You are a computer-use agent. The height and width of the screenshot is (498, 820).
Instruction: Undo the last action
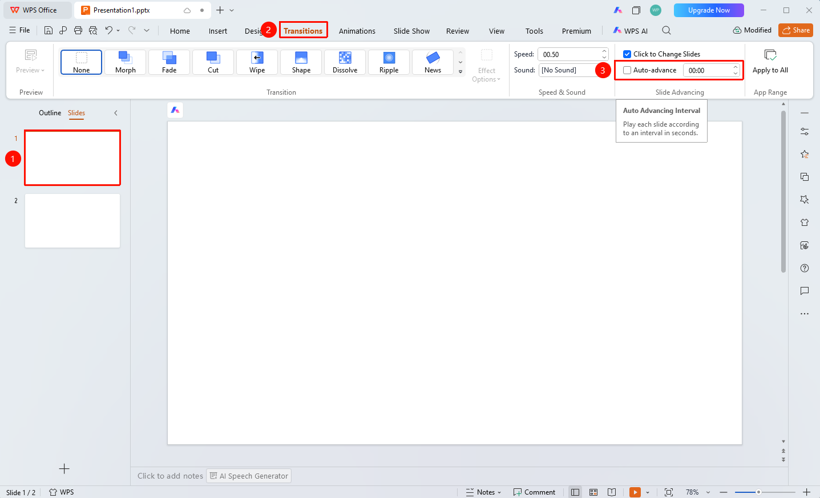[x=108, y=30]
